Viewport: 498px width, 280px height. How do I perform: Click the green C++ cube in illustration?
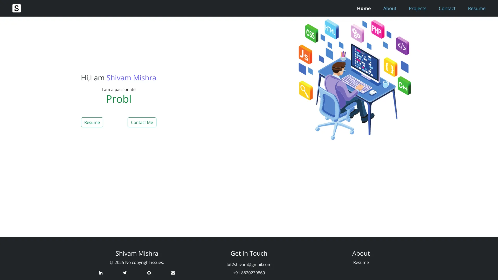pyautogui.click(x=404, y=86)
